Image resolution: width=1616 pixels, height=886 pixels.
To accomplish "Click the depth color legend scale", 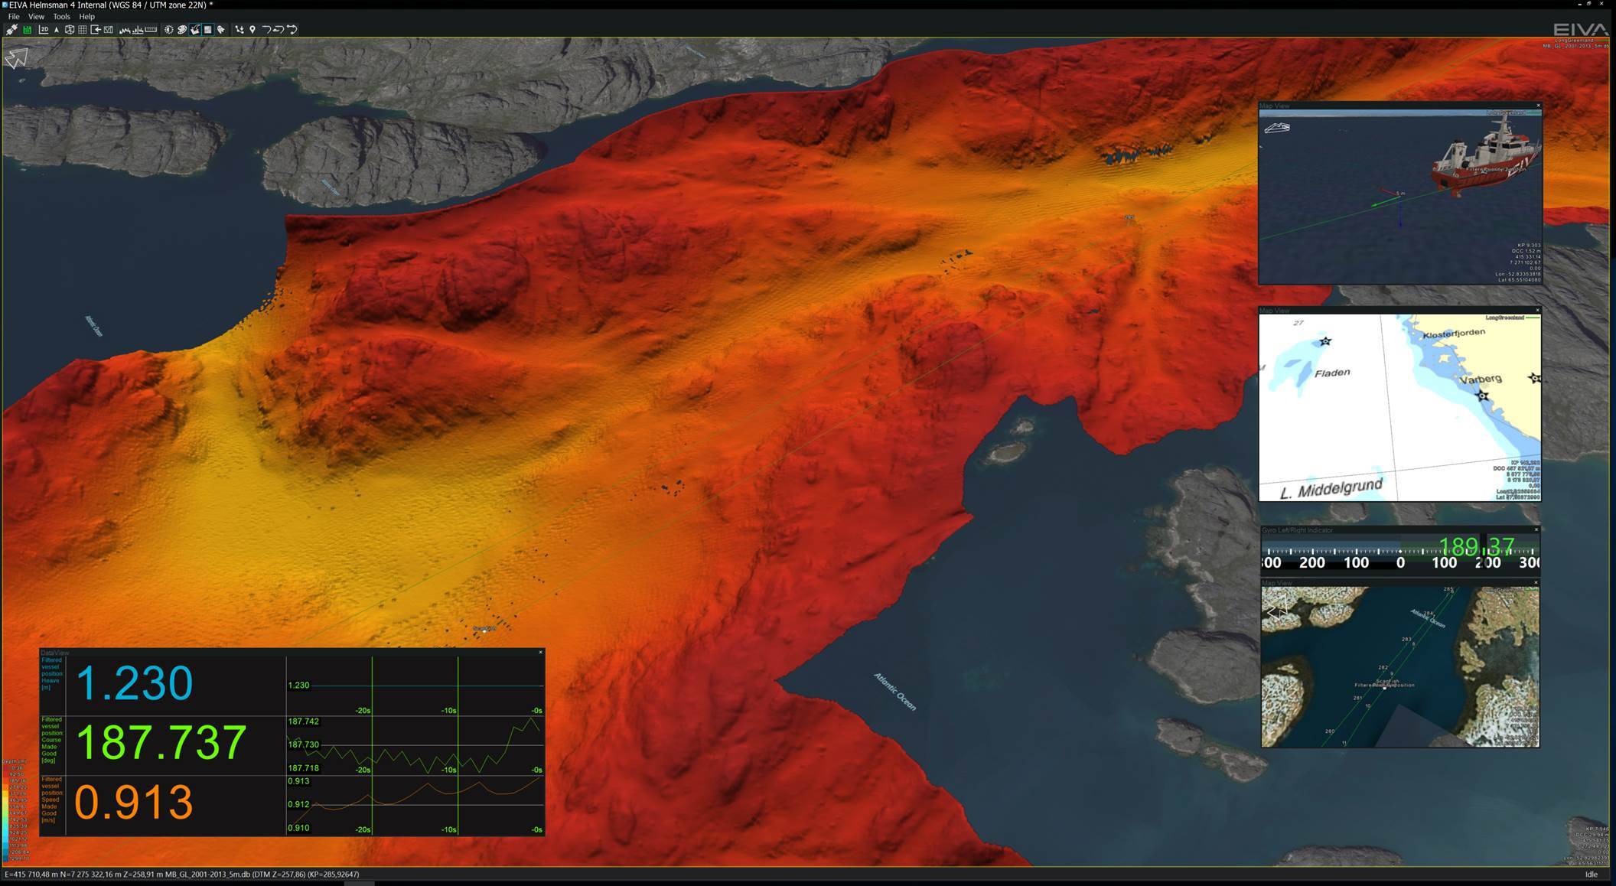I will 15,812.
